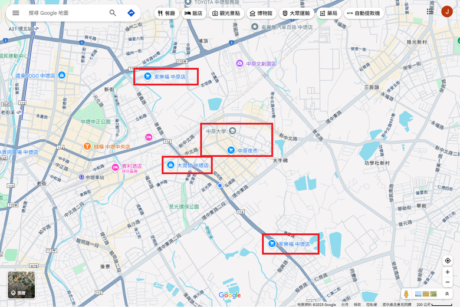Open 車麗屋汽車百貨 中壢店 grey pin
Screen dimensions: 460x307
tap(255, 27)
